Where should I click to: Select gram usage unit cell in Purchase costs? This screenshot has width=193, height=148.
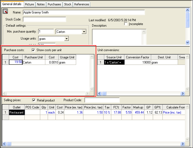click(x=67, y=62)
